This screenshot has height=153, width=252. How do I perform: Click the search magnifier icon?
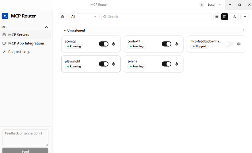[105, 16]
